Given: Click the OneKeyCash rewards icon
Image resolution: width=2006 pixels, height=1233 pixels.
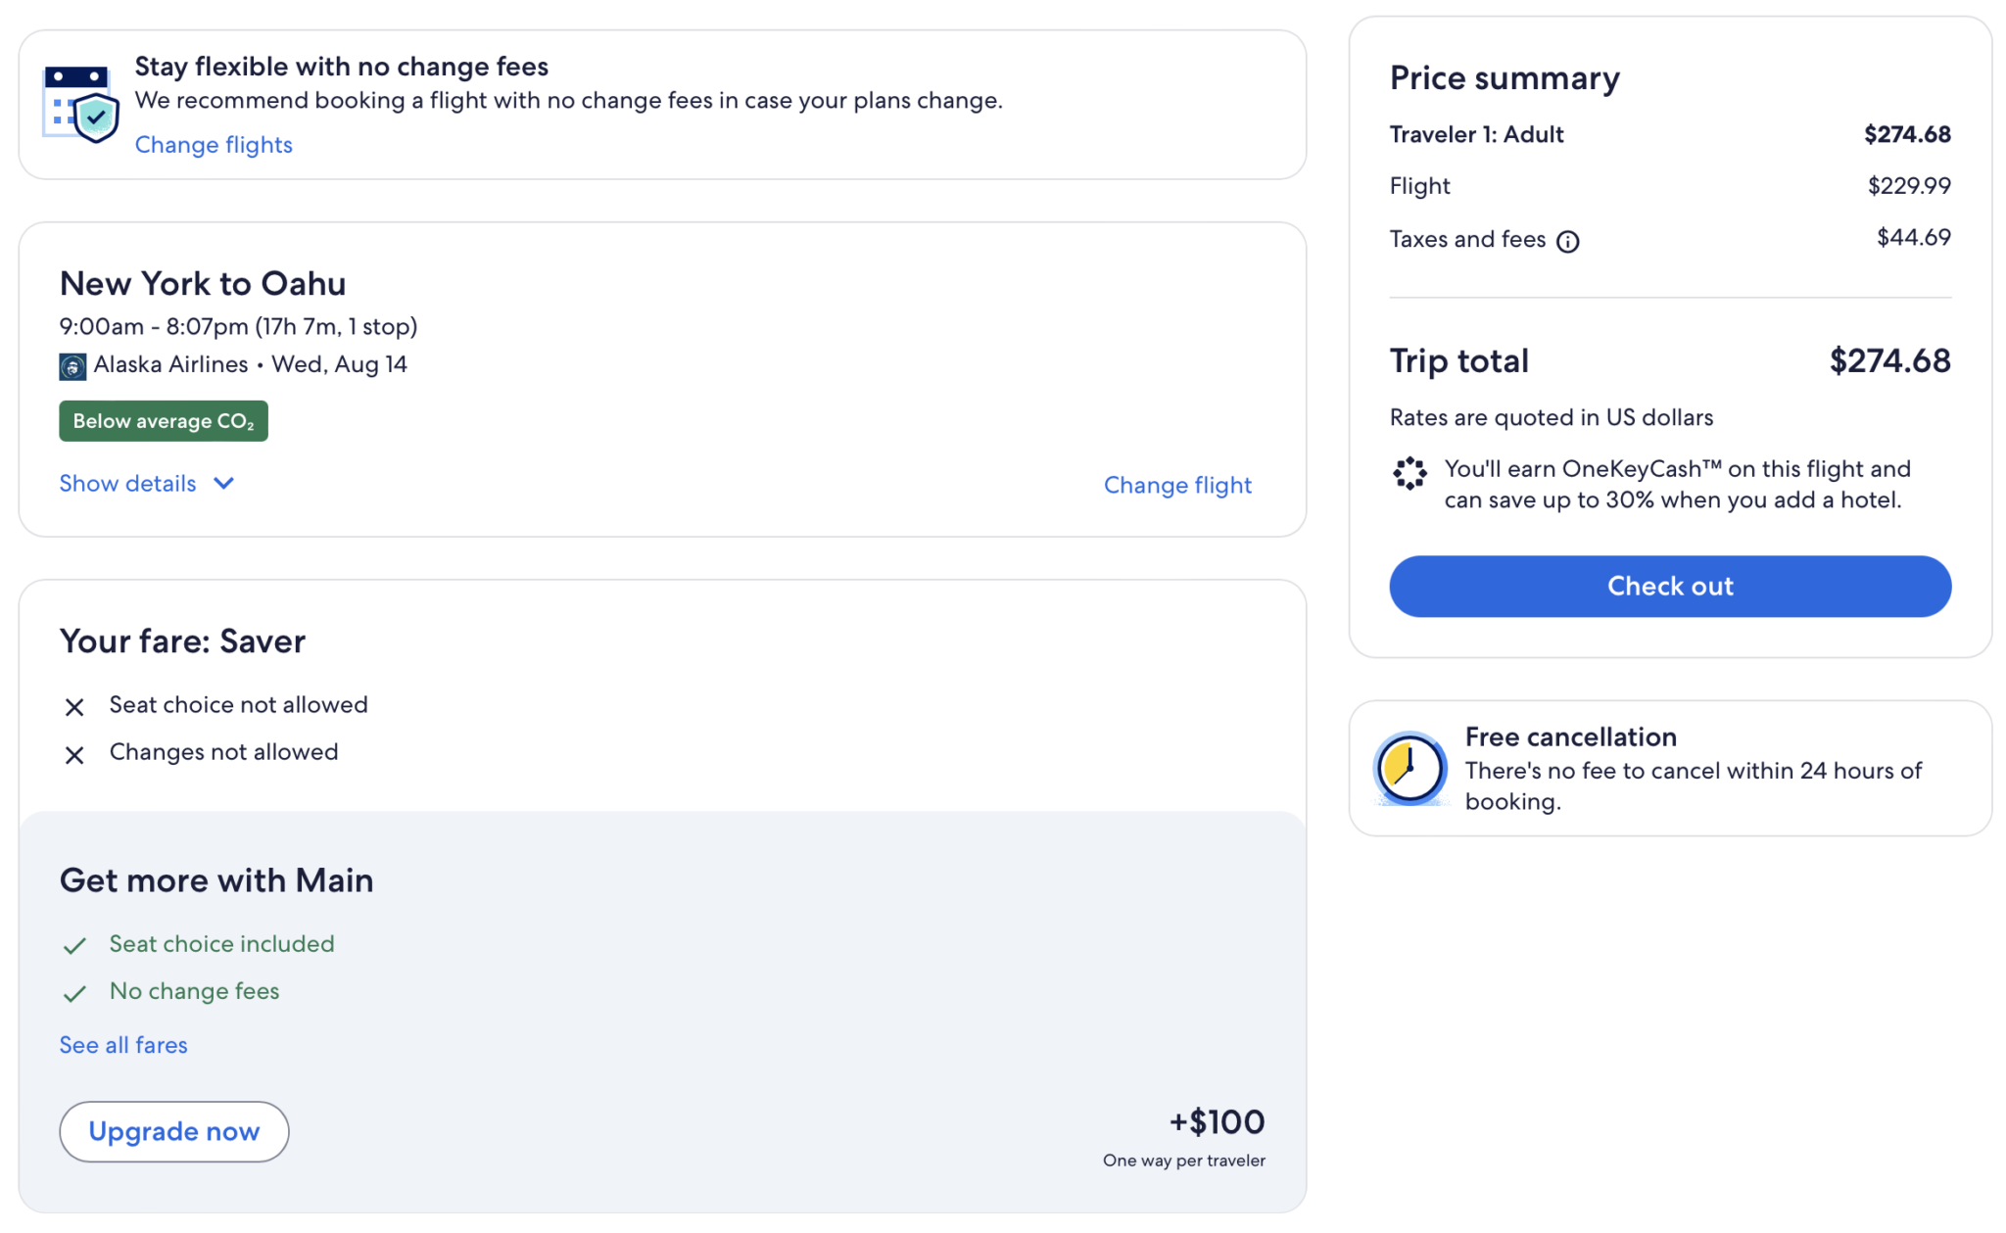Looking at the screenshot, I should (x=1409, y=472).
